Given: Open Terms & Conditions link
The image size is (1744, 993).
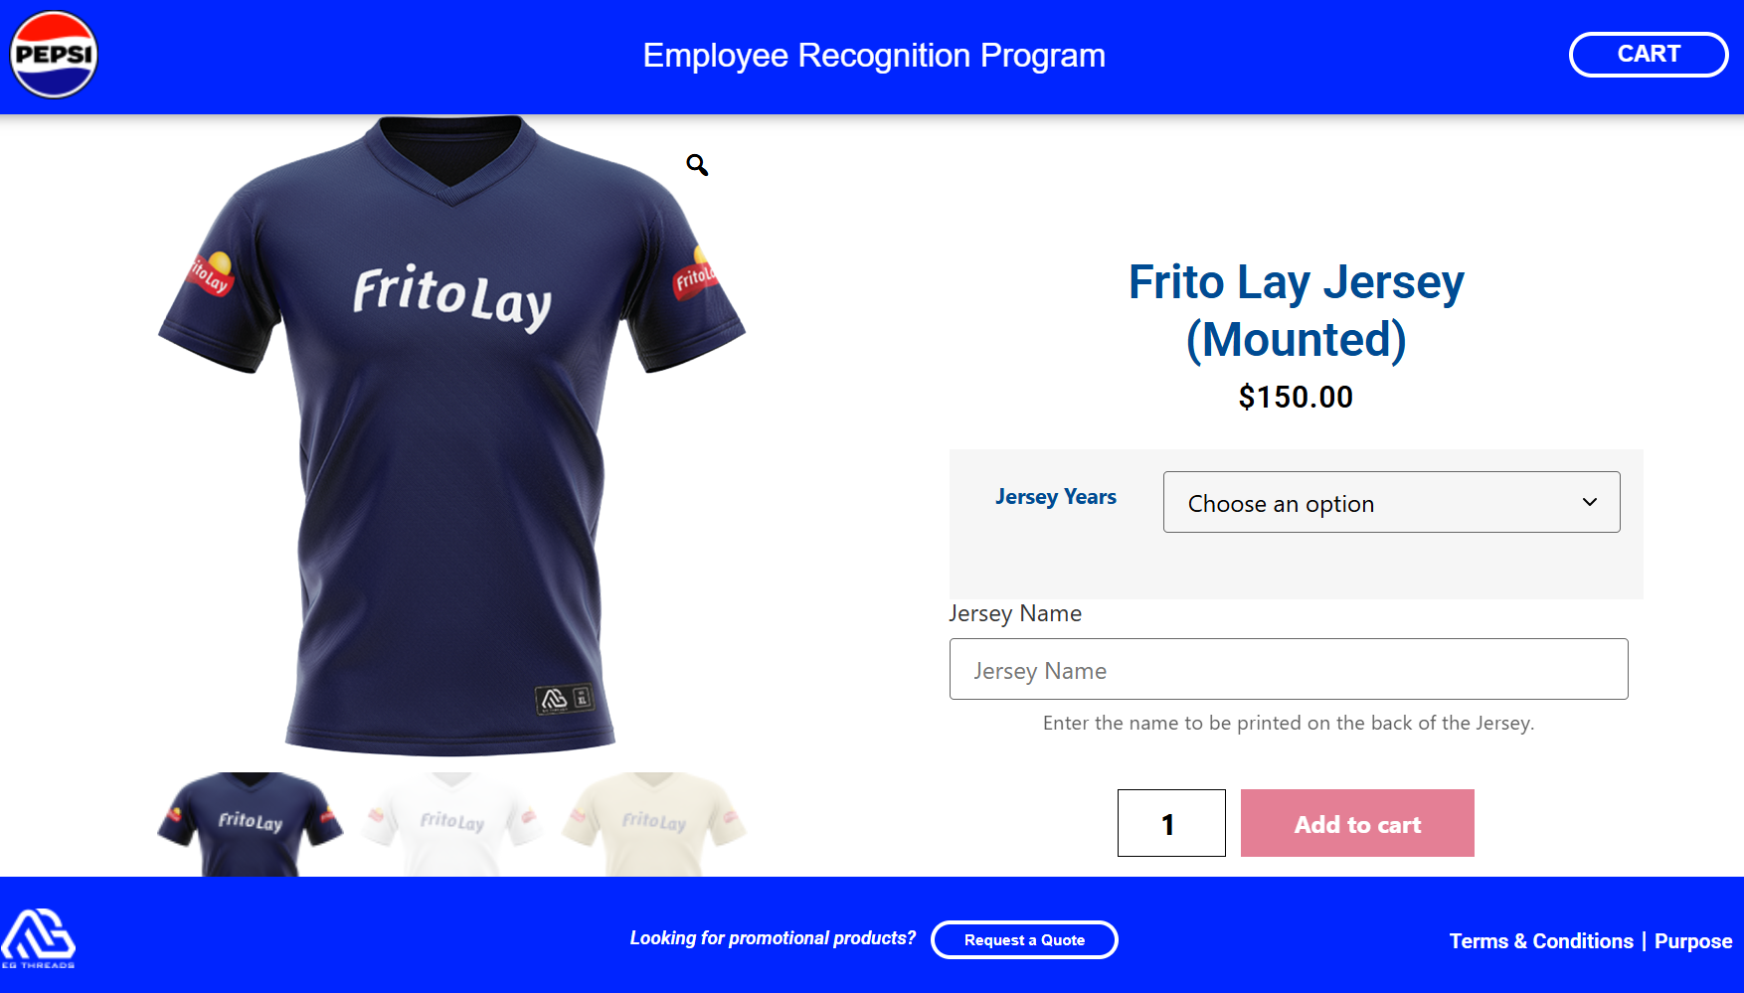Looking at the screenshot, I should [1541, 941].
